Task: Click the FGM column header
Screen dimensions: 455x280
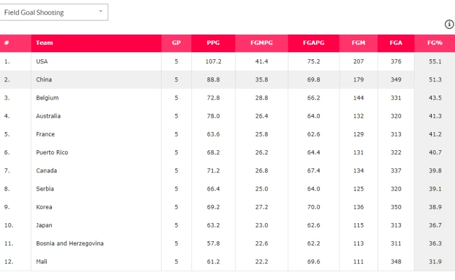Action: 358,43
